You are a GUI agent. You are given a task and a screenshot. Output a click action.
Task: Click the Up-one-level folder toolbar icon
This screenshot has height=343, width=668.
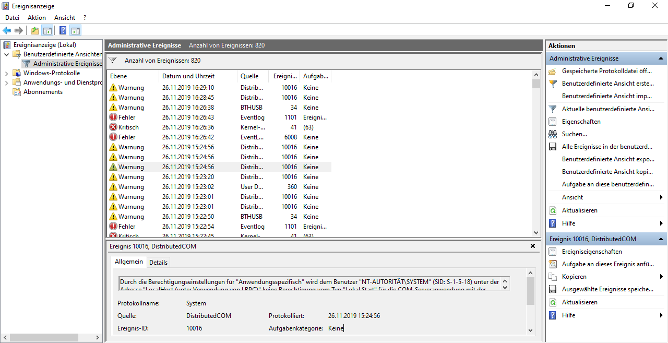(35, 30)
